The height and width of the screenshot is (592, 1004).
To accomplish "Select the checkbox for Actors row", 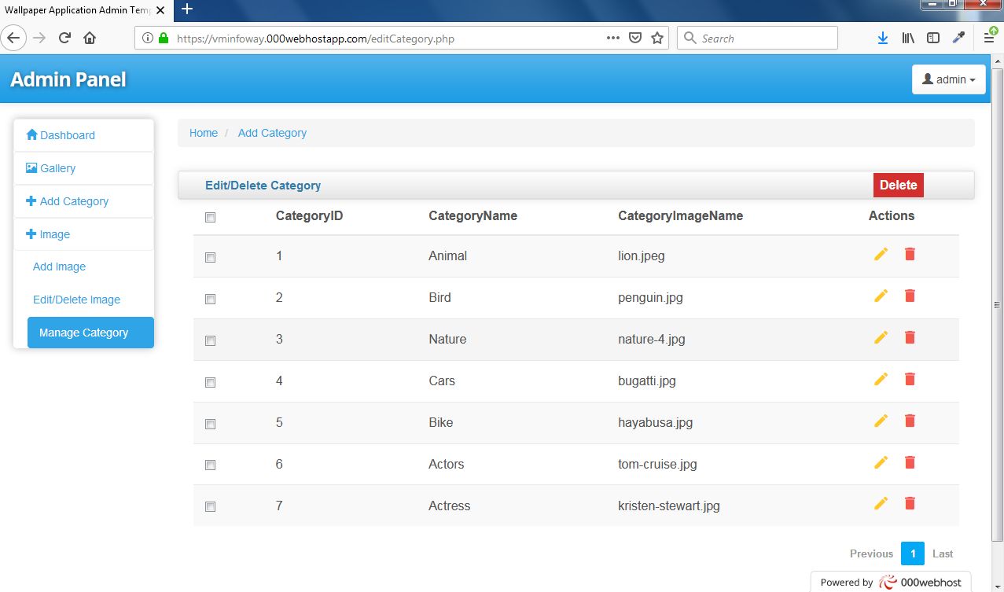I will 210,465.
